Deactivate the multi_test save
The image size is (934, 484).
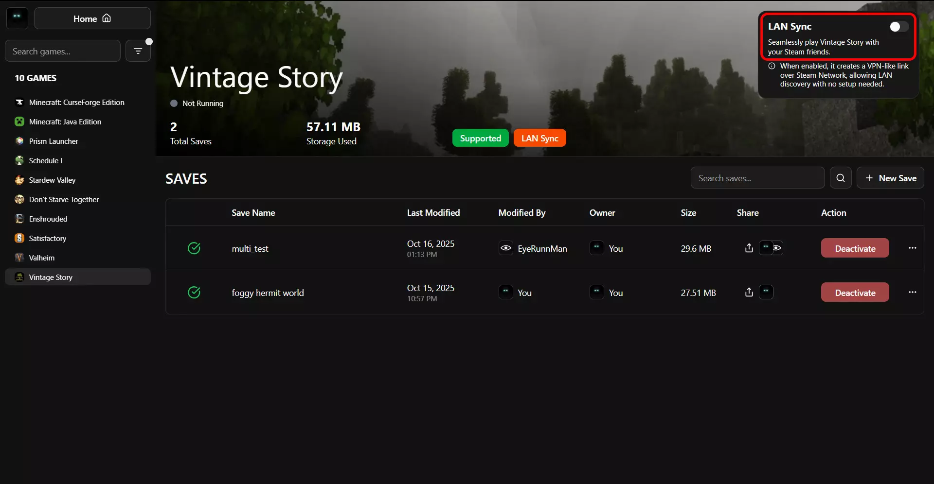coord(855,248)
